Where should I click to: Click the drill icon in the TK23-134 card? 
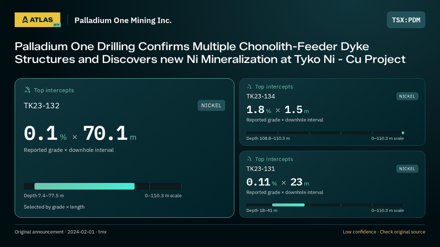pyautogui.click(x=249, y=87)
